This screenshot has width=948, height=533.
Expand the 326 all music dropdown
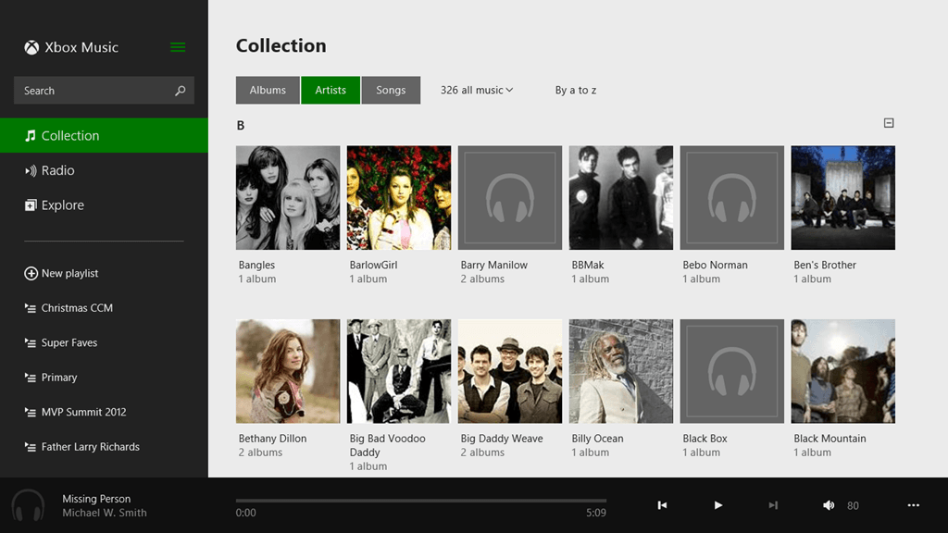pyautogui.click(x=477, y=91)
